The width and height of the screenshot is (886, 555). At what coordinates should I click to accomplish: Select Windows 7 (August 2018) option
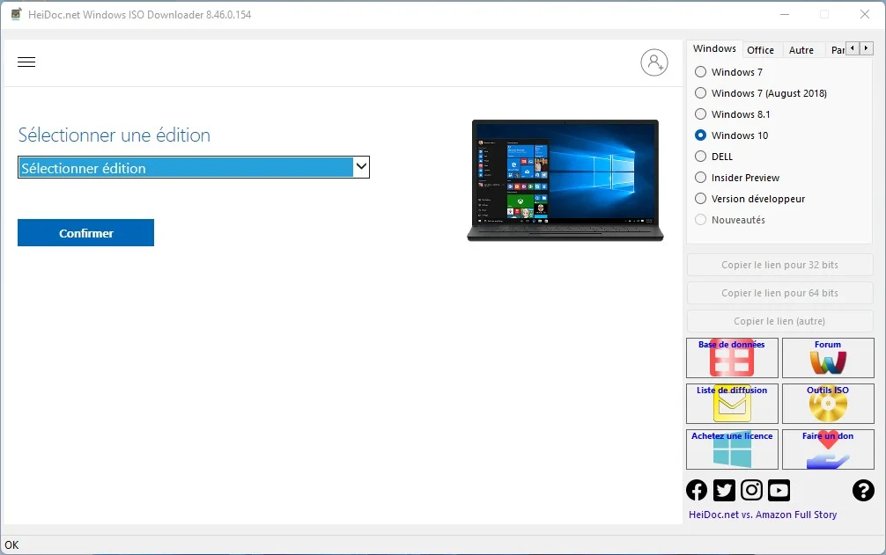(x=701, y=93)
